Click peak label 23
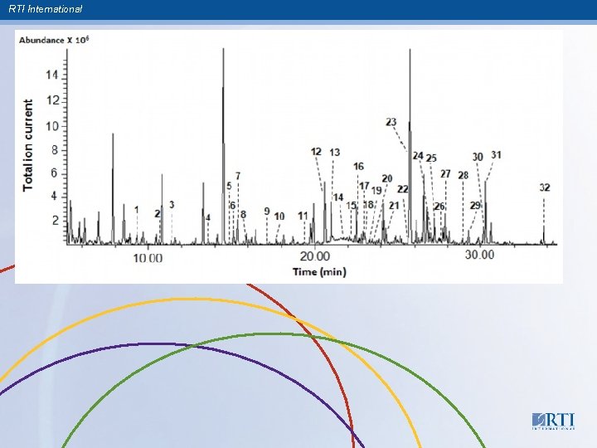 click(x=391, y=122)
